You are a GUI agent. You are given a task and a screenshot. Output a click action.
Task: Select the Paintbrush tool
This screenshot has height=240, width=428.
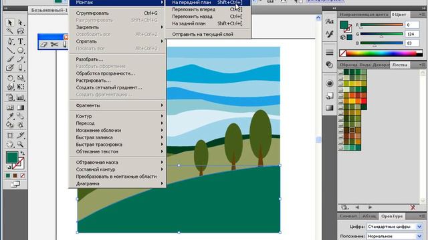10,59
